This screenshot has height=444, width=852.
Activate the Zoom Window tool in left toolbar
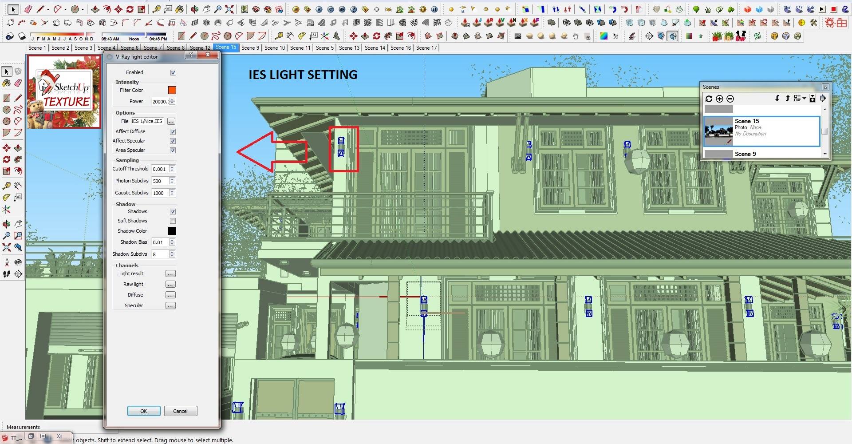tap(18, 235)
